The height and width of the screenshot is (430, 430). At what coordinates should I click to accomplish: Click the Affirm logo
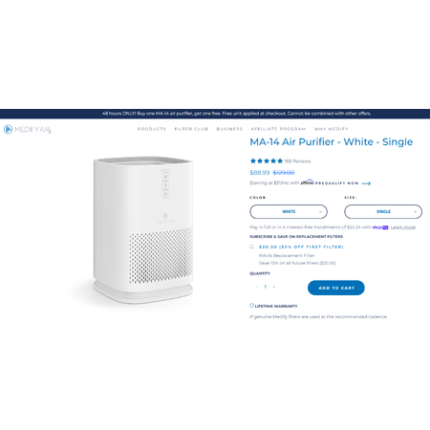[307, 183]
